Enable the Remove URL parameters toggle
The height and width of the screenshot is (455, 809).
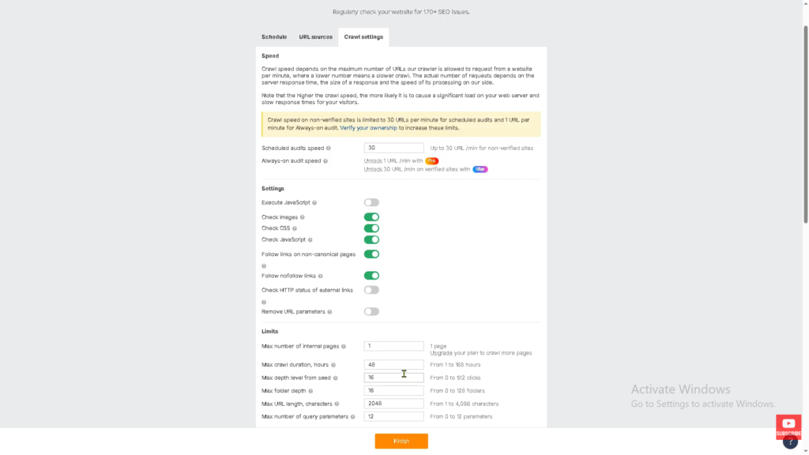pyautogui.click(x=371, y=311)
